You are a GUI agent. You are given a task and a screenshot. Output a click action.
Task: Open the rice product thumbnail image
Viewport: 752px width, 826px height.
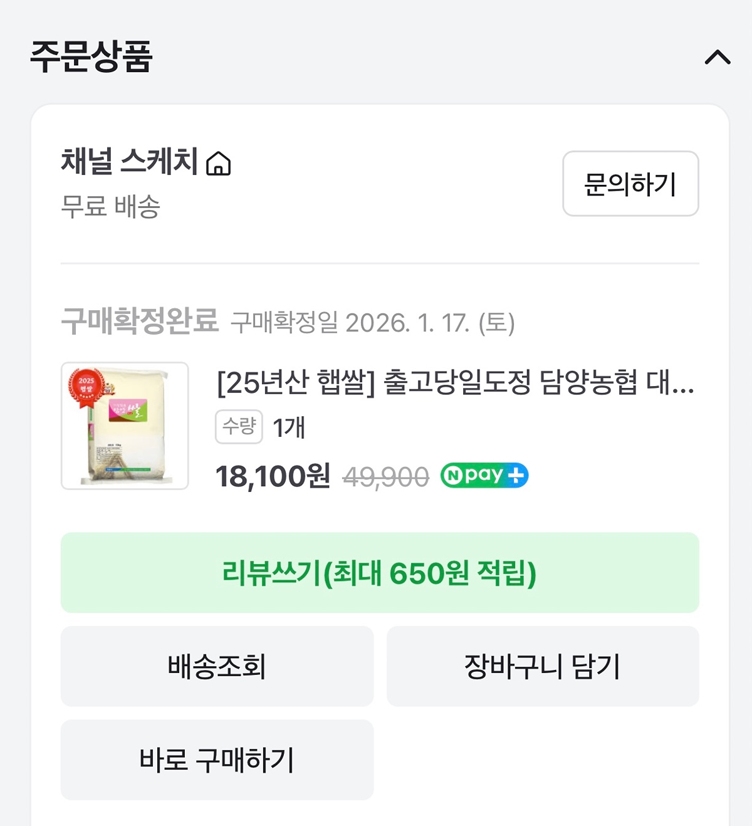point(125,426)
